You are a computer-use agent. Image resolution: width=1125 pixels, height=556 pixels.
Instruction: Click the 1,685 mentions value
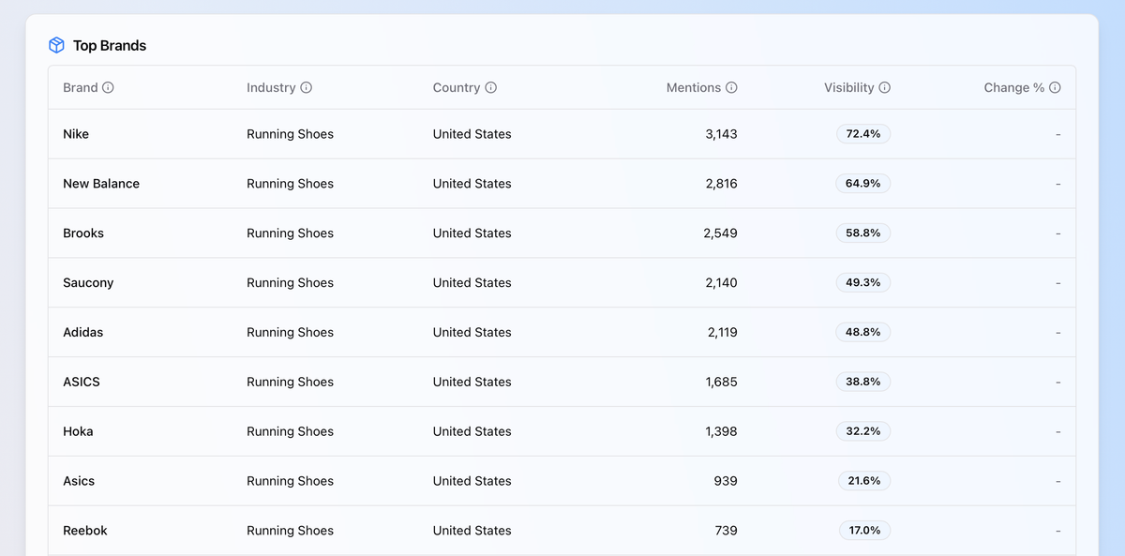pyautogui.click(x=722, y=383)
